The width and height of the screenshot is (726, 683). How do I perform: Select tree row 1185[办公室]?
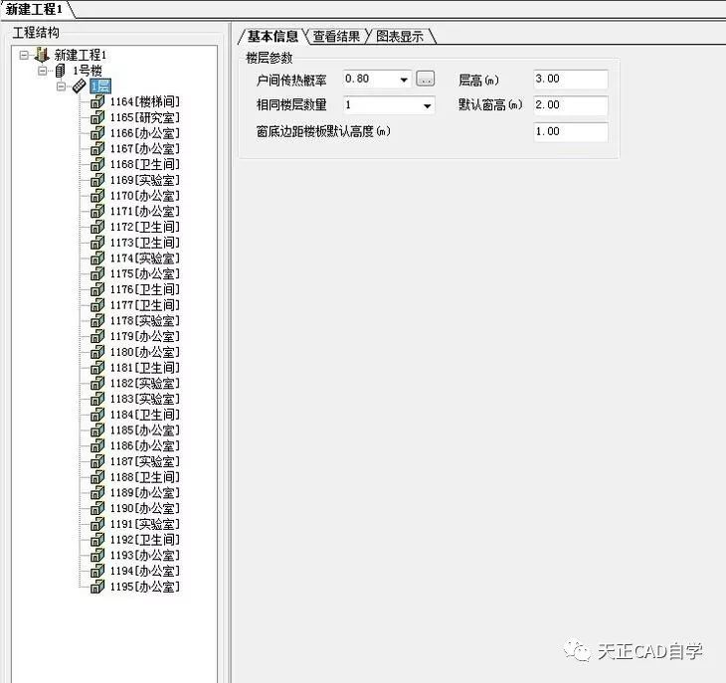coord(144,430)
